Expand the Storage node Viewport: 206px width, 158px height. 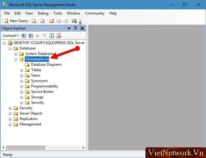pos(21,97)
